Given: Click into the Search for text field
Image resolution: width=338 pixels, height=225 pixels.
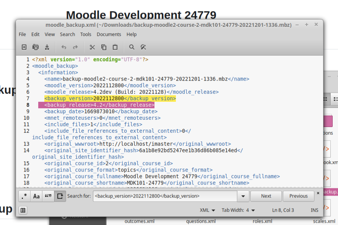Looking at the screenshot, I should [x=165, y=196].
